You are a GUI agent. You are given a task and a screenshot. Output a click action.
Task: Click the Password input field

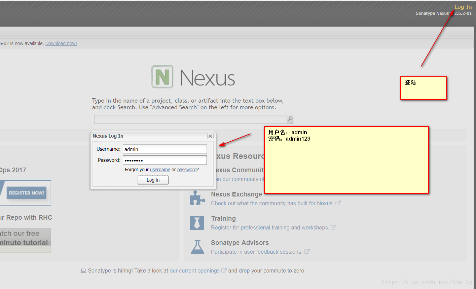(x=165, y=160)
